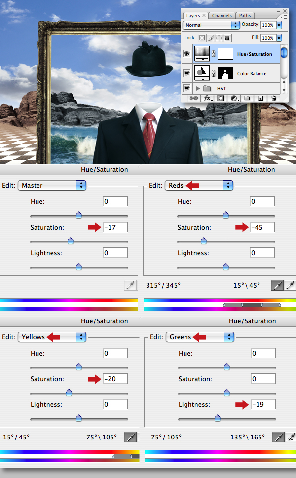
Task: Delete layer trash icon
Action: (x=274, y=98)
